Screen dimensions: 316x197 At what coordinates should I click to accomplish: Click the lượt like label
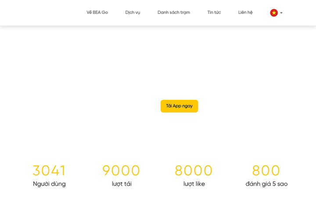(194, 184)
